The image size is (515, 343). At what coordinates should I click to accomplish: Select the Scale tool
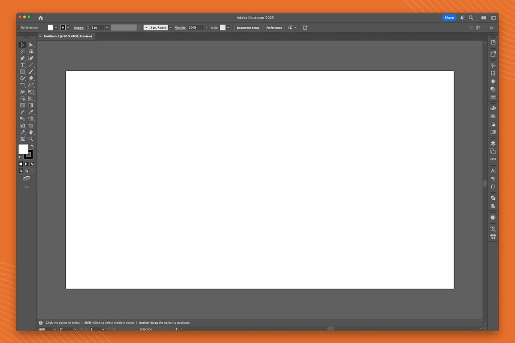click(31, 85)
